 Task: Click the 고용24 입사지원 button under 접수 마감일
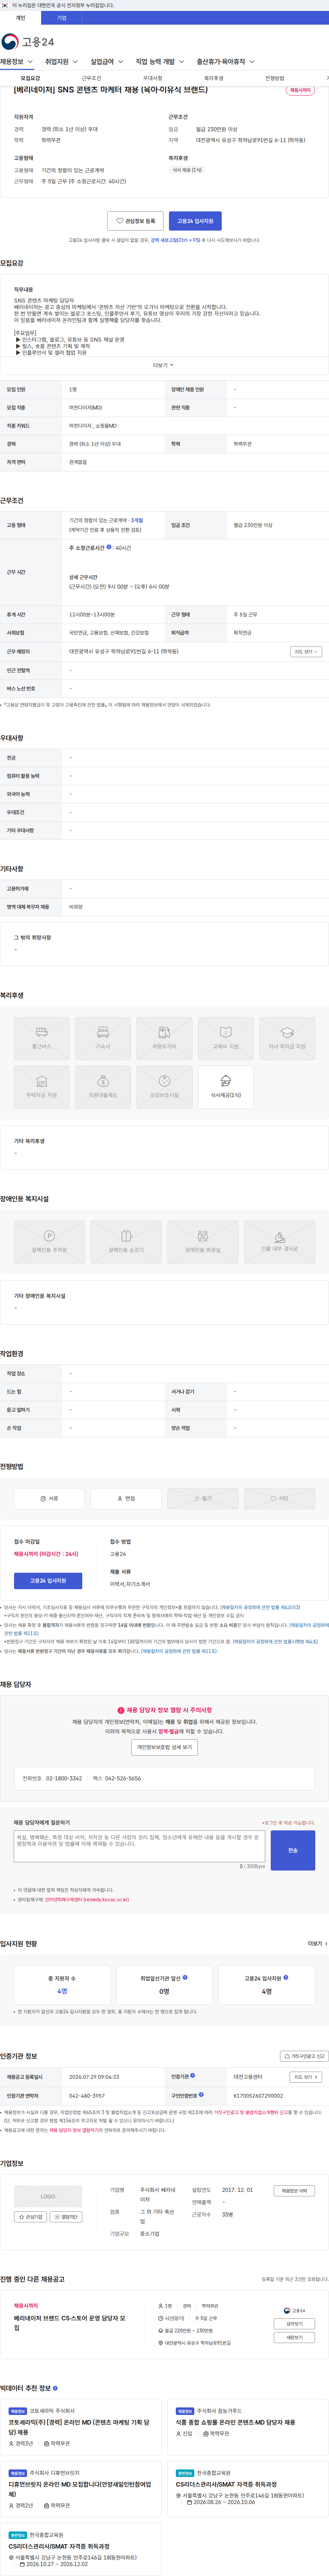click(x=48, y=1581)
